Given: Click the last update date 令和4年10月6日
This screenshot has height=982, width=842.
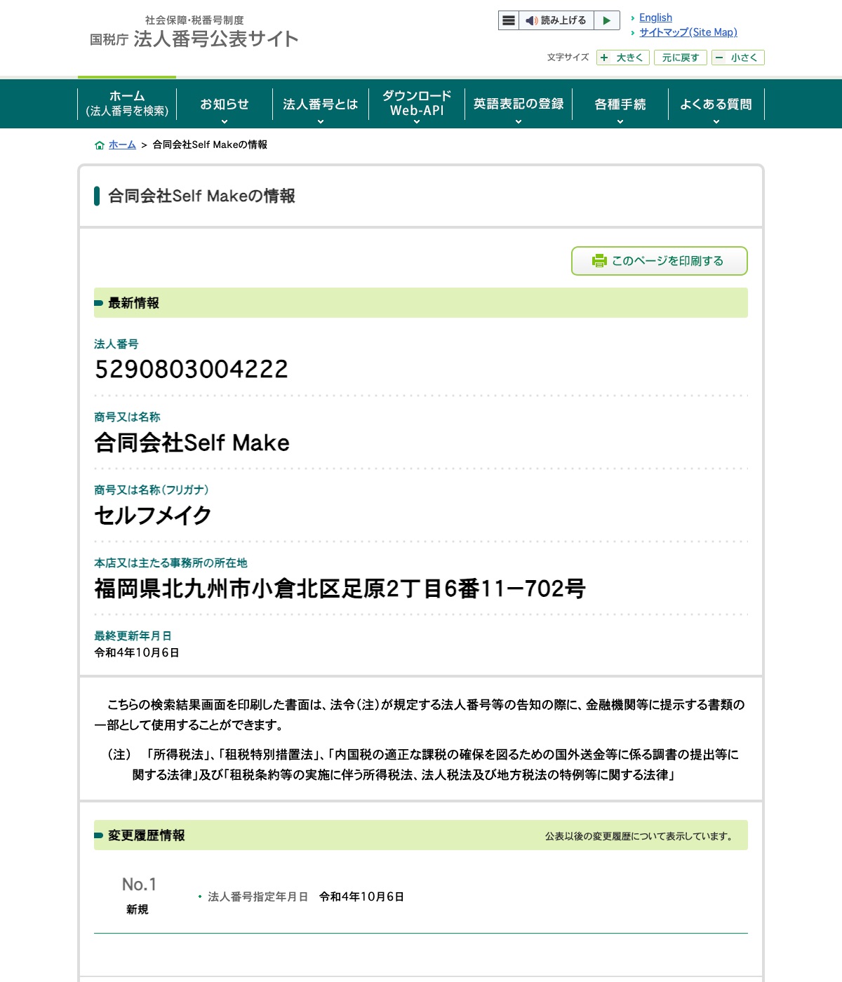Looking at the screenshot, I should pos(137,652).
